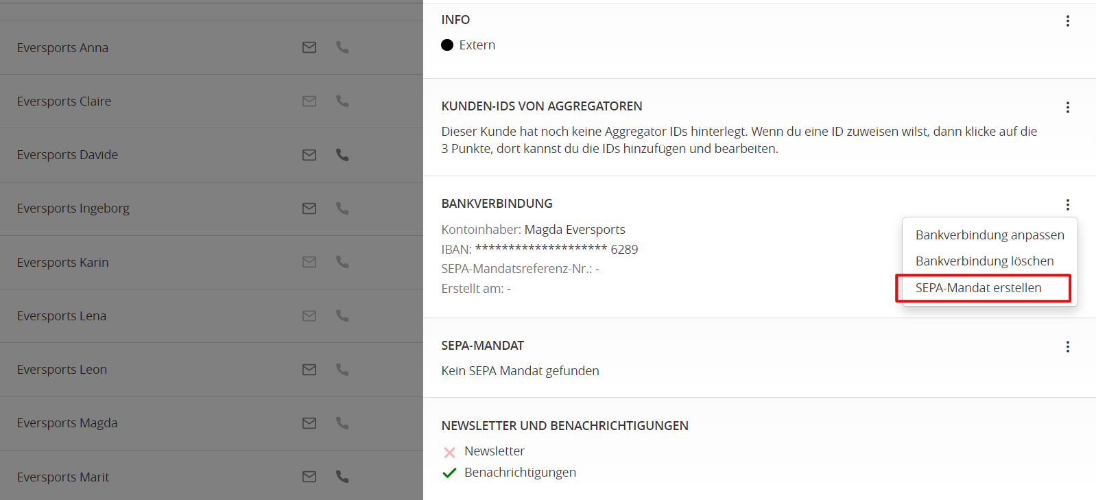Open Eversports Ingeborg customer row
Image resolution: width=1096 pixels, height=500 pixels.
pos(211,209)
